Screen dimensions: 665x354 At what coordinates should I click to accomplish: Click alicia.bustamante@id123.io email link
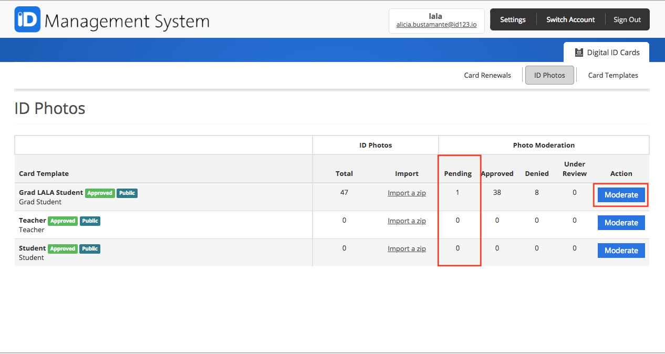[437, 25]
